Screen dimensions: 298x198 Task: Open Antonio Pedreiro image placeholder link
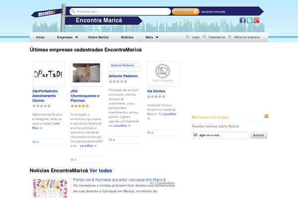pos(125,65)
